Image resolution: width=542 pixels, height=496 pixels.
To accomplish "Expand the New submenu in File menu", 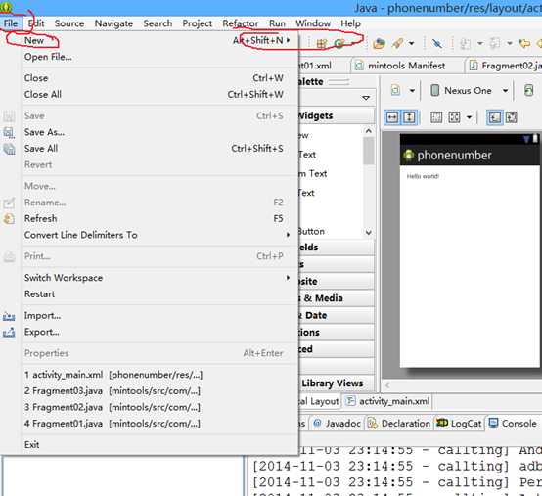I will (x=160, y=41).
